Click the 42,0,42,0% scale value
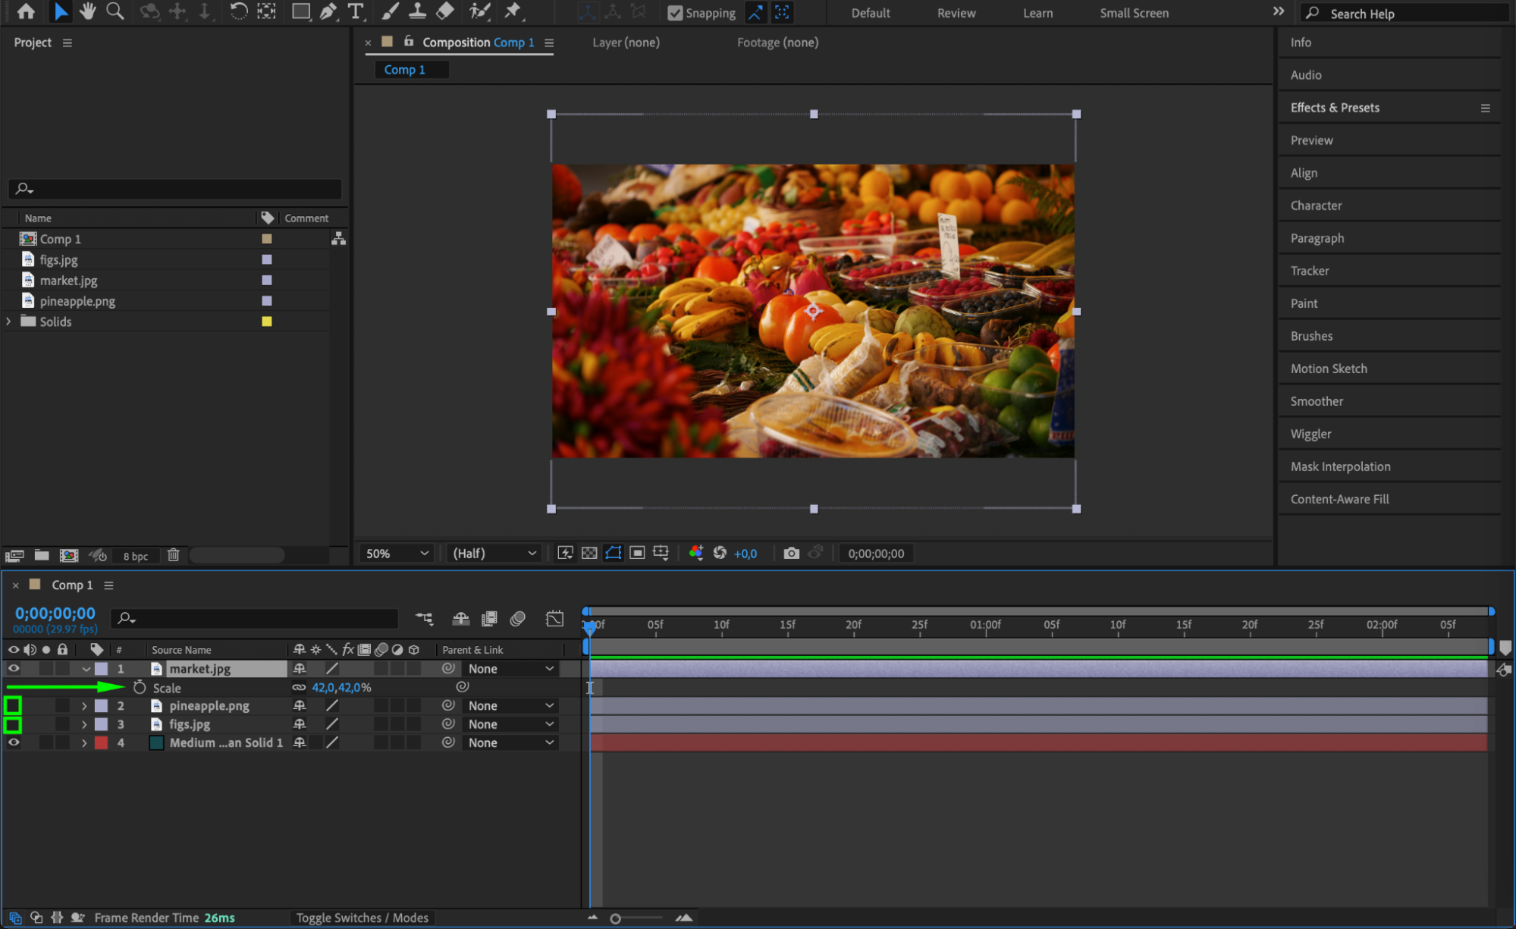The height and width of the screenshot is (929, 1516). coord(341,687)
